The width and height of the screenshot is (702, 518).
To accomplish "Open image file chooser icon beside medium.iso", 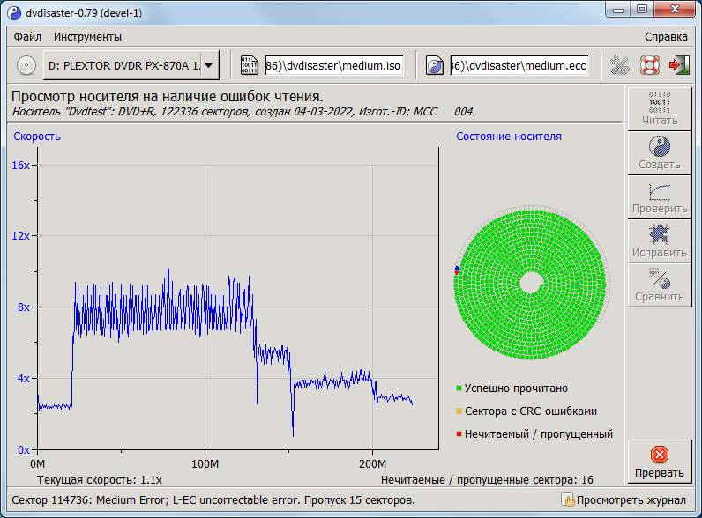I will [x=250, y=65].
